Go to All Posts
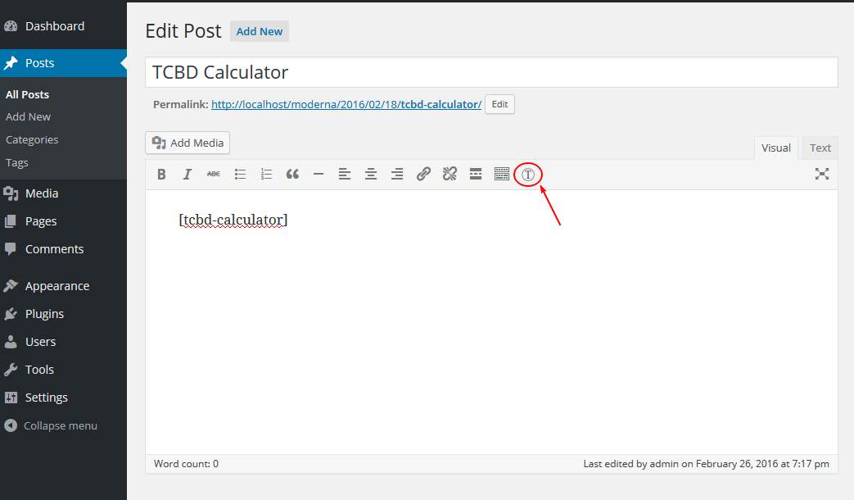 click(x=27, y=94)
